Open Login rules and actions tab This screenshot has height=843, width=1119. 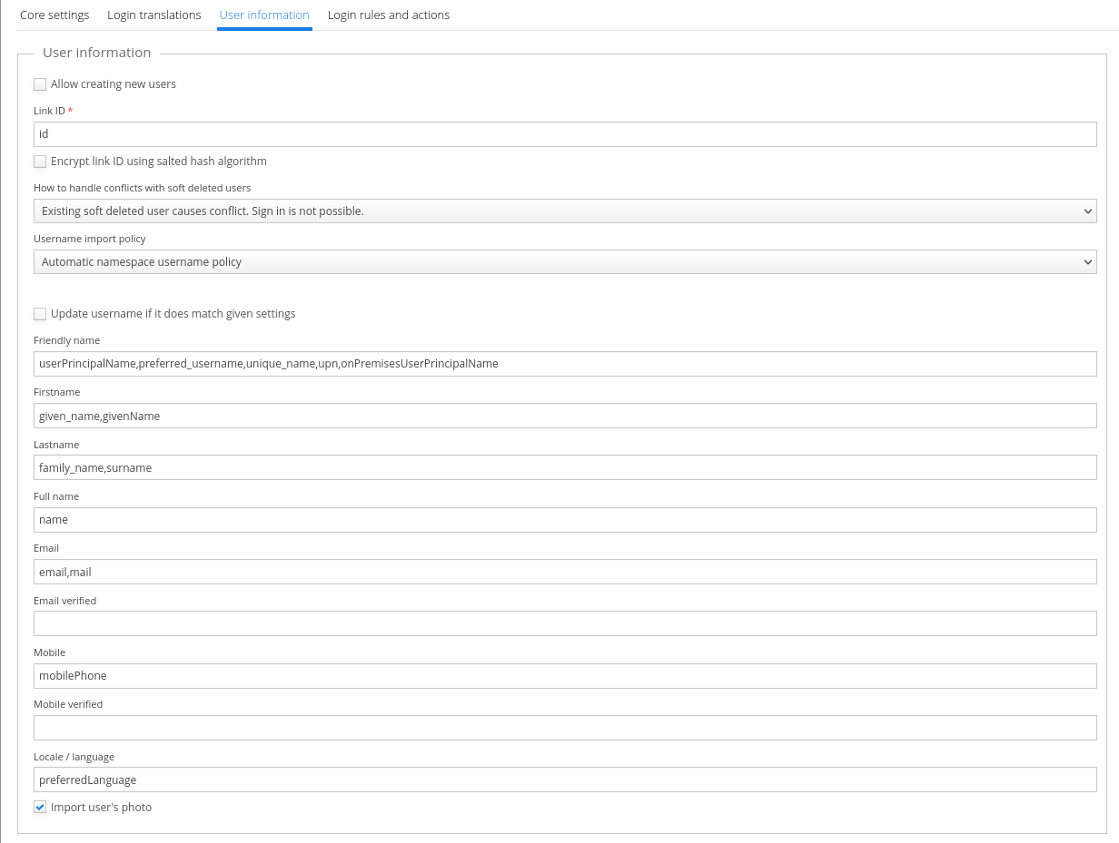[388, 15]
